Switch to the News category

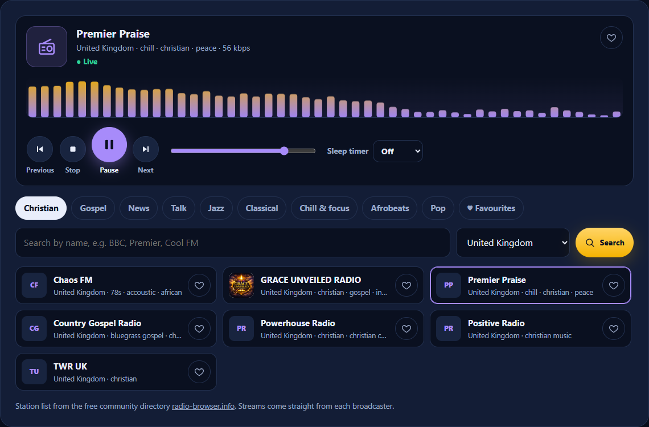coord(139,208)
